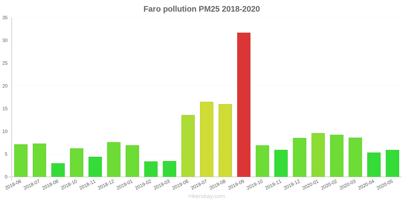Click the 35 y-axis tick label

5,18
